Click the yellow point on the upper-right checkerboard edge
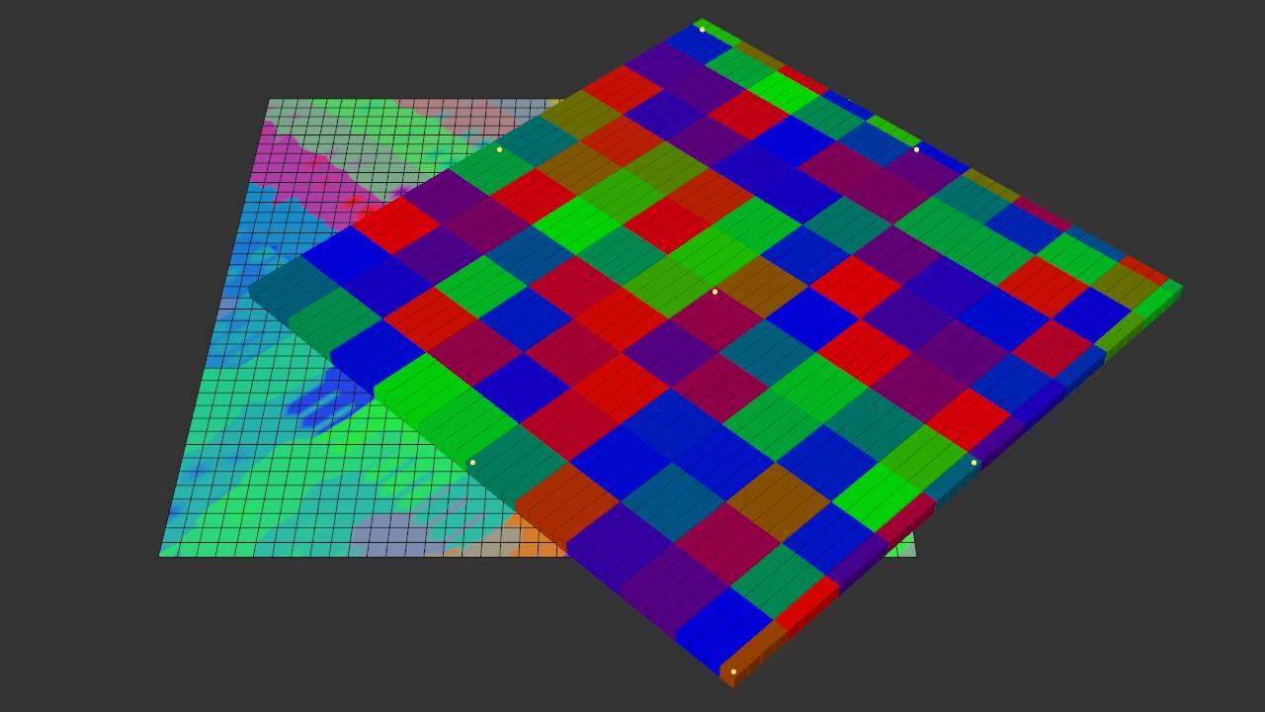Image resolution: width=1265 pixels, height=712 pixels. point(916,149)
